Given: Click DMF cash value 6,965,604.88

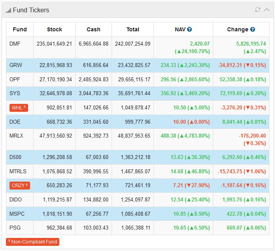Looking at the screenshot, I should [x=93, y=44].
